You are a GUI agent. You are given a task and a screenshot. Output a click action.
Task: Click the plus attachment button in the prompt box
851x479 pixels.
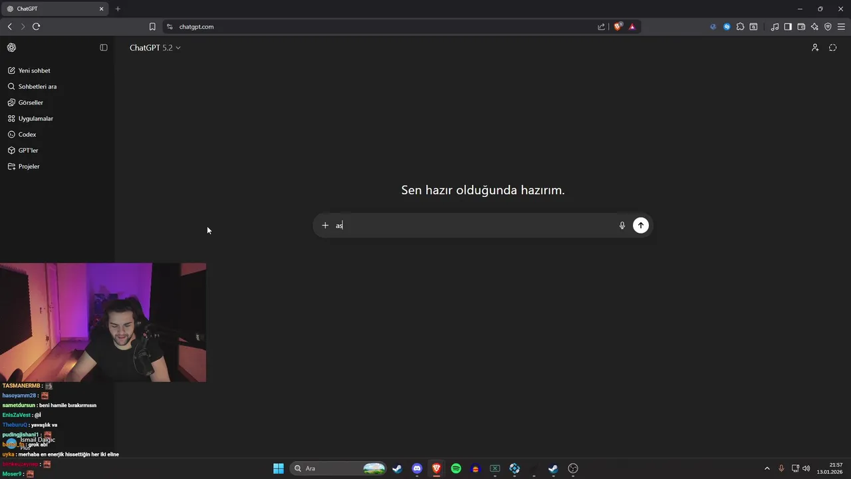pos(325,226)
